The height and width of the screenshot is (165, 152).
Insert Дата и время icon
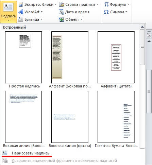(62, 12)
